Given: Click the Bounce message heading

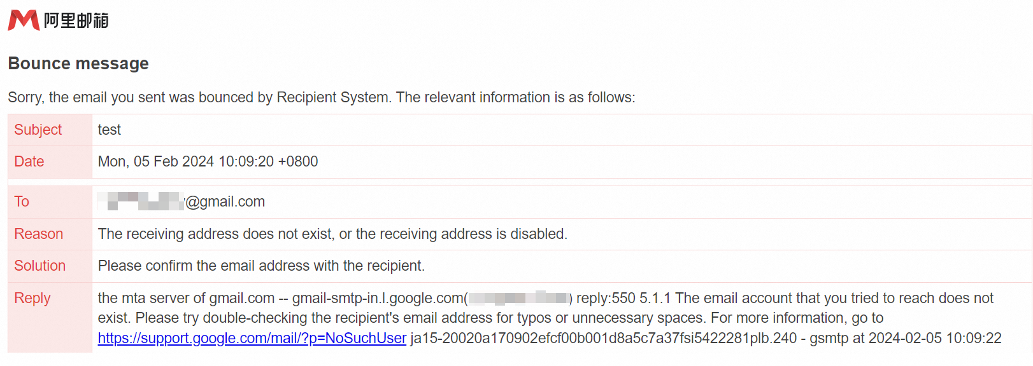Looking at the screenshot, I should (x=78, y=64).
